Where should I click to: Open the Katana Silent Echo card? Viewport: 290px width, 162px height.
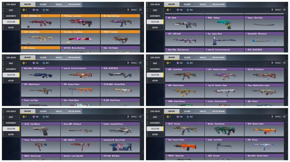[264, 23]
